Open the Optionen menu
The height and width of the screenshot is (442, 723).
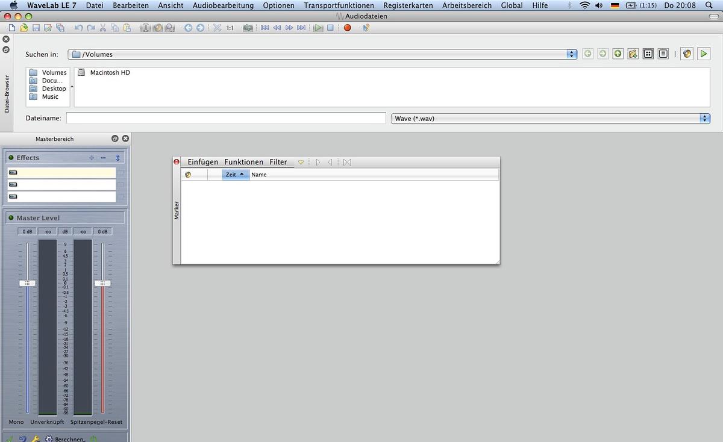[x=279, y=5]
